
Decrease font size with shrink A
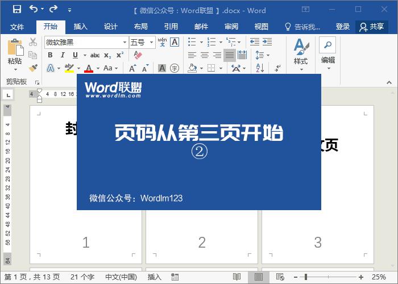pos(145,68)
